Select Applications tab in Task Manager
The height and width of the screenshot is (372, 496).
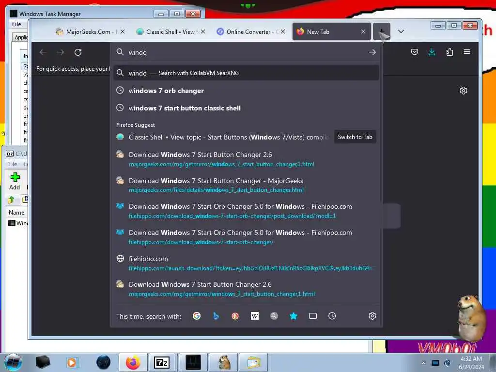[20, 37]
